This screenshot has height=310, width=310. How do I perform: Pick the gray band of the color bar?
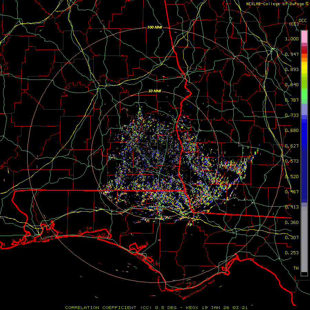click(304, 240)
